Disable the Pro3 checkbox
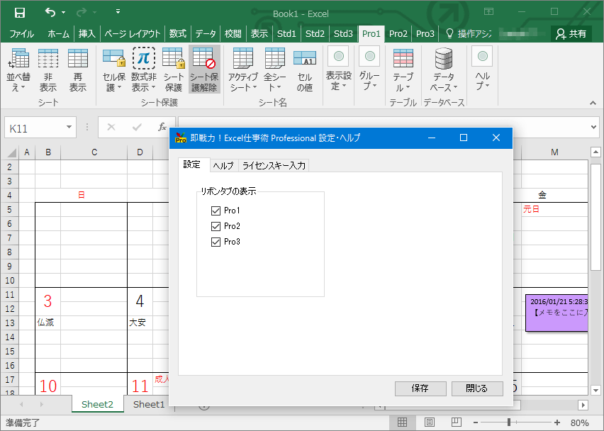 pyautogui.click(x=216, y=242)
